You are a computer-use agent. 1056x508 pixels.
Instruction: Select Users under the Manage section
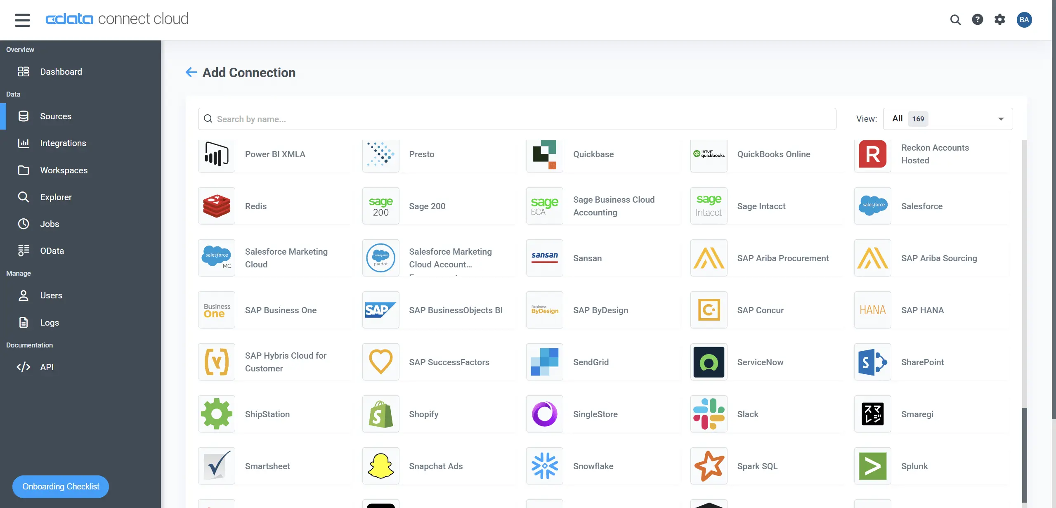(51, 295)
